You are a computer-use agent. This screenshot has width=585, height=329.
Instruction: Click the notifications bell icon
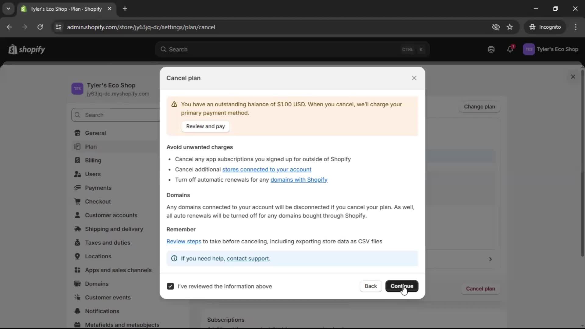click(x=510, y=49)
